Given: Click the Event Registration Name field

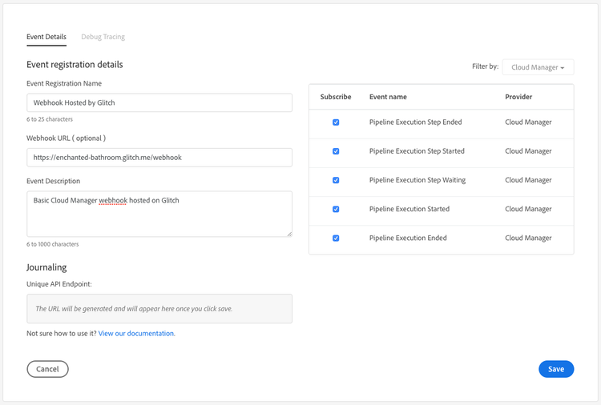Looking at the screenshot, I should [x=159, y=102].
